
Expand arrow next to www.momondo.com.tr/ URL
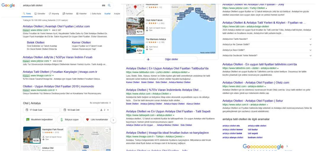(x=56, y=90)
